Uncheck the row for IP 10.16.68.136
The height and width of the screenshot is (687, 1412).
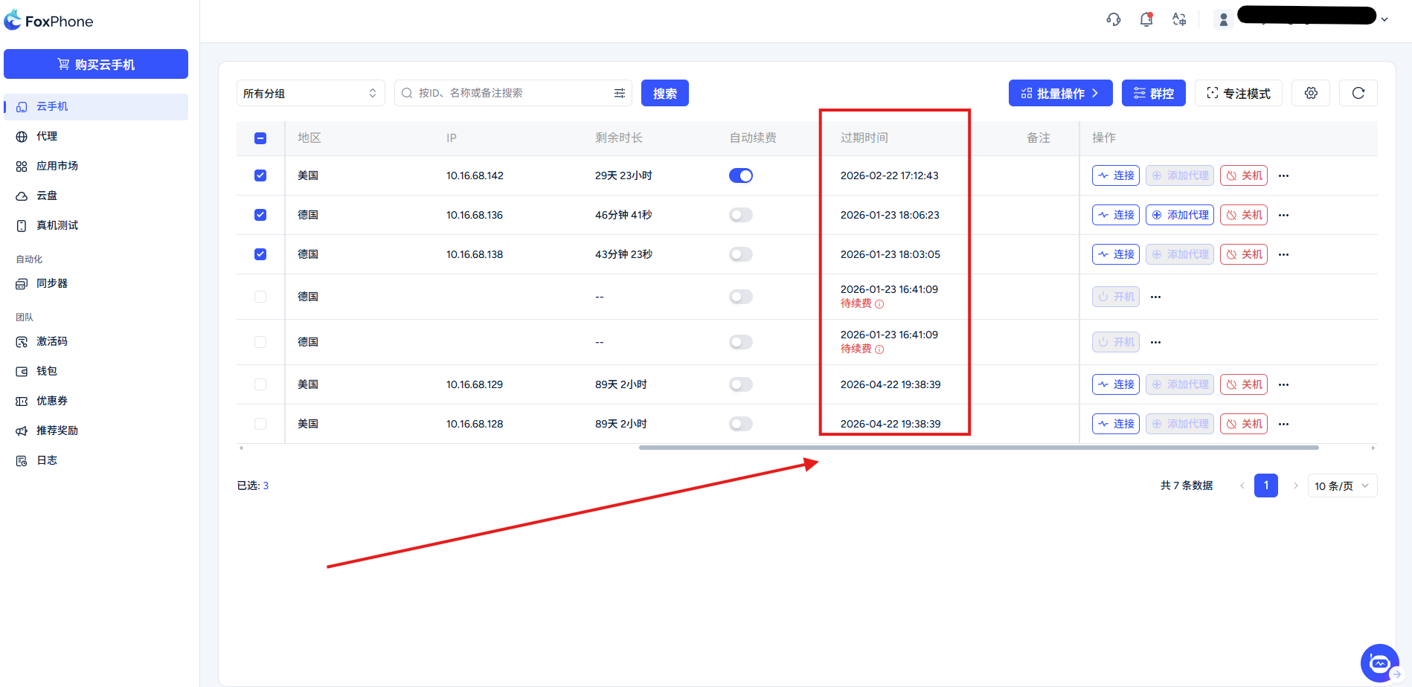point(260,215)
